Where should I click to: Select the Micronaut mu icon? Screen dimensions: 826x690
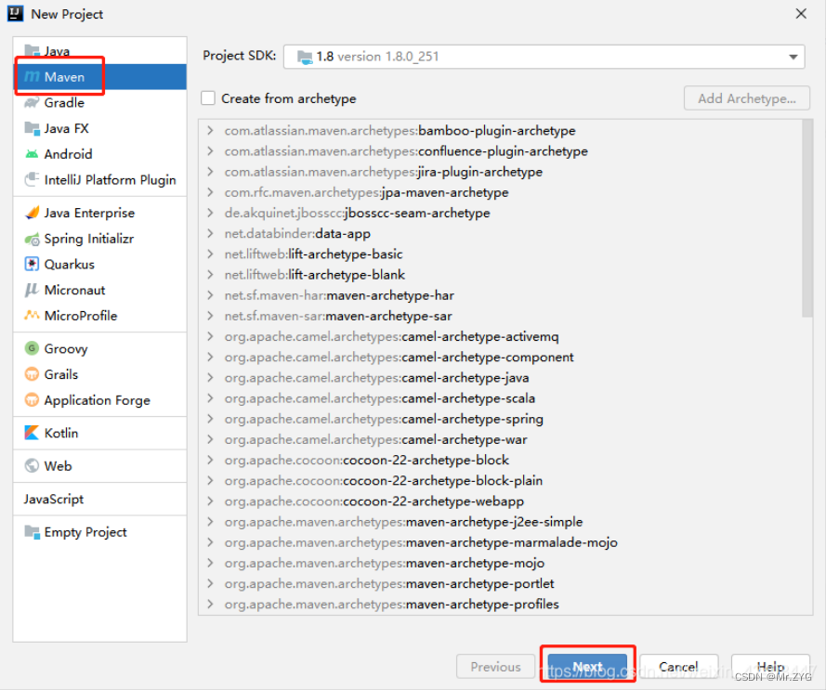click(x=33, y=291)
